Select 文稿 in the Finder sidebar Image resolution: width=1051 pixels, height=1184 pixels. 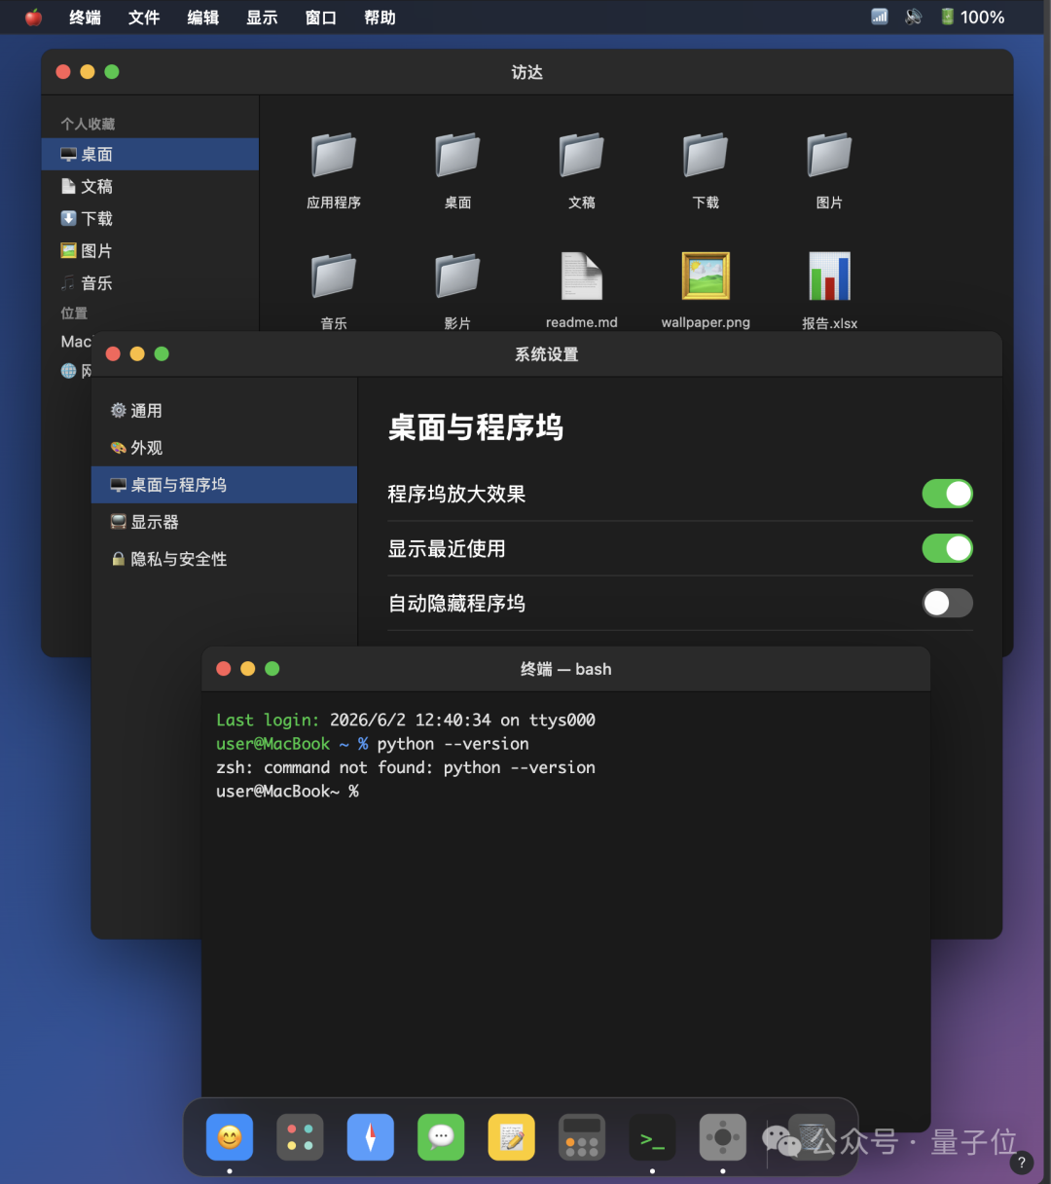coord(150,186)
